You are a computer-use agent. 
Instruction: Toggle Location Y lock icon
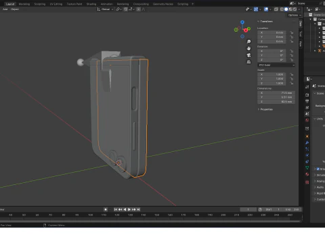[291, 37]
